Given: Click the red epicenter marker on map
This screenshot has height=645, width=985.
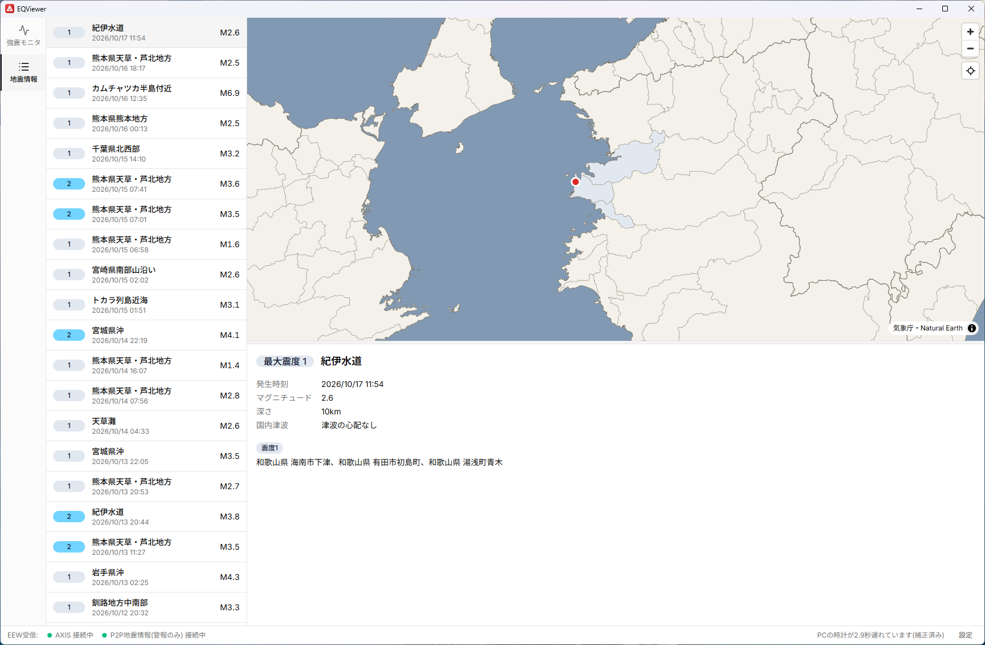Looking at the screenshot, I should (575, 182).
